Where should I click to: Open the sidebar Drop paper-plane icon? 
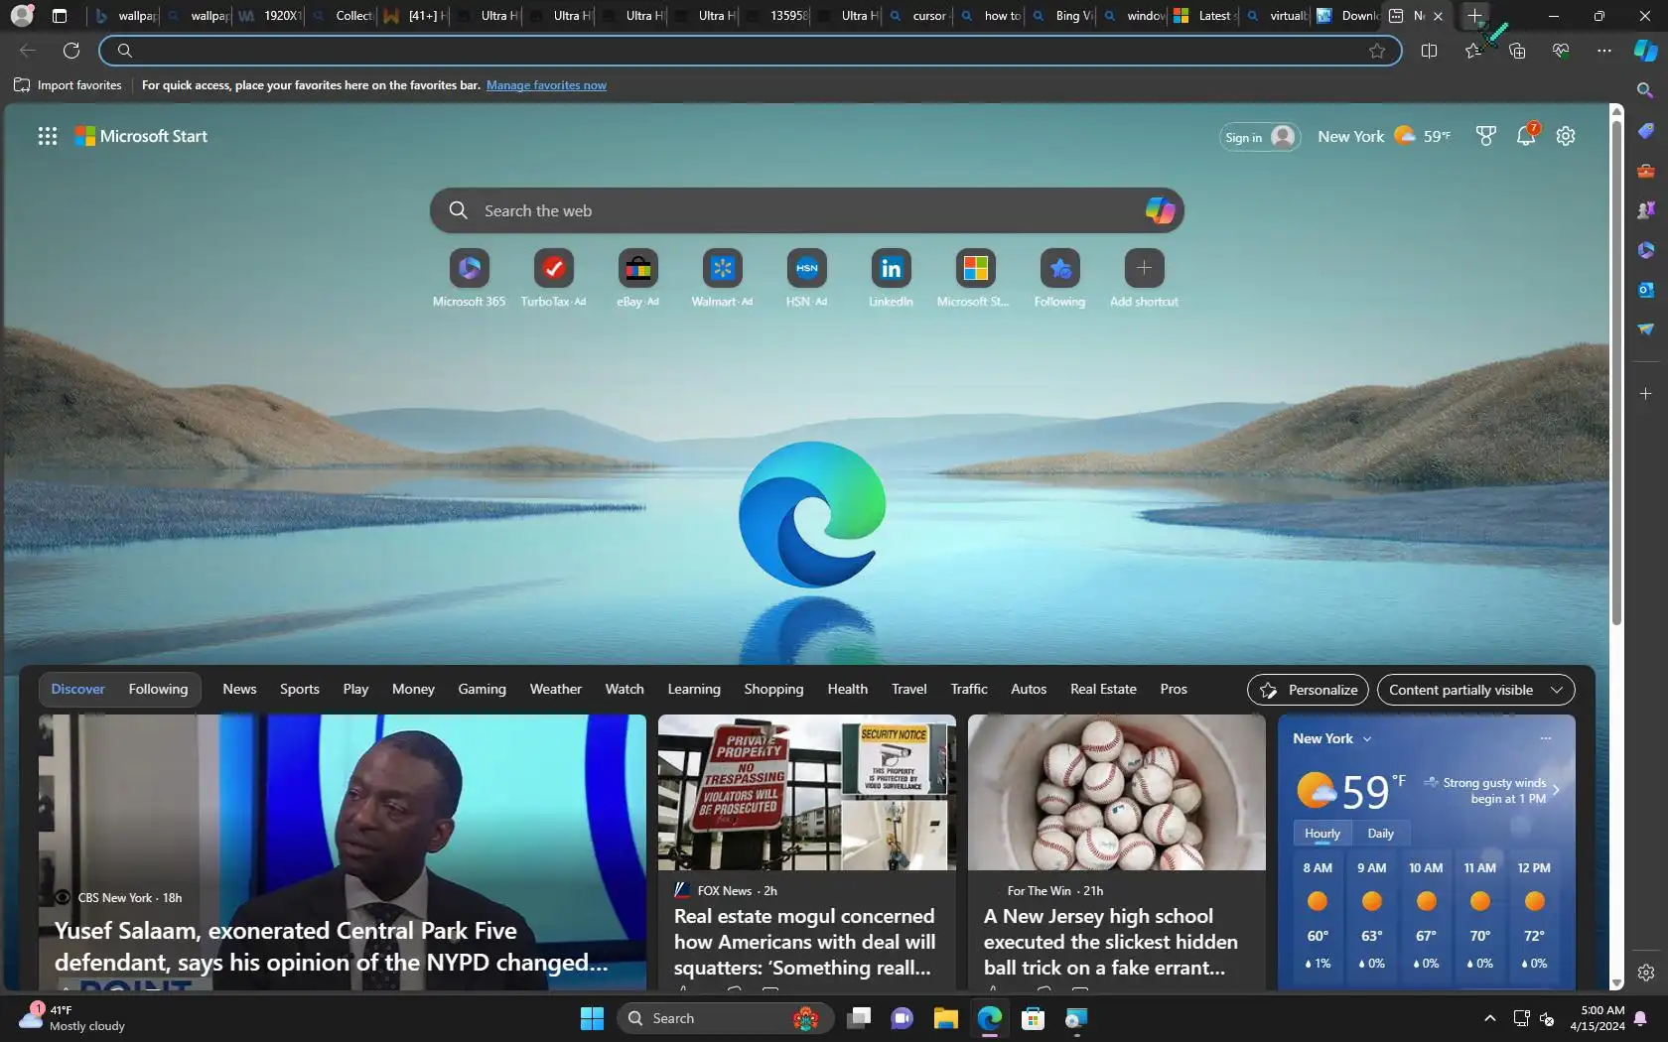coord(1645,328)
